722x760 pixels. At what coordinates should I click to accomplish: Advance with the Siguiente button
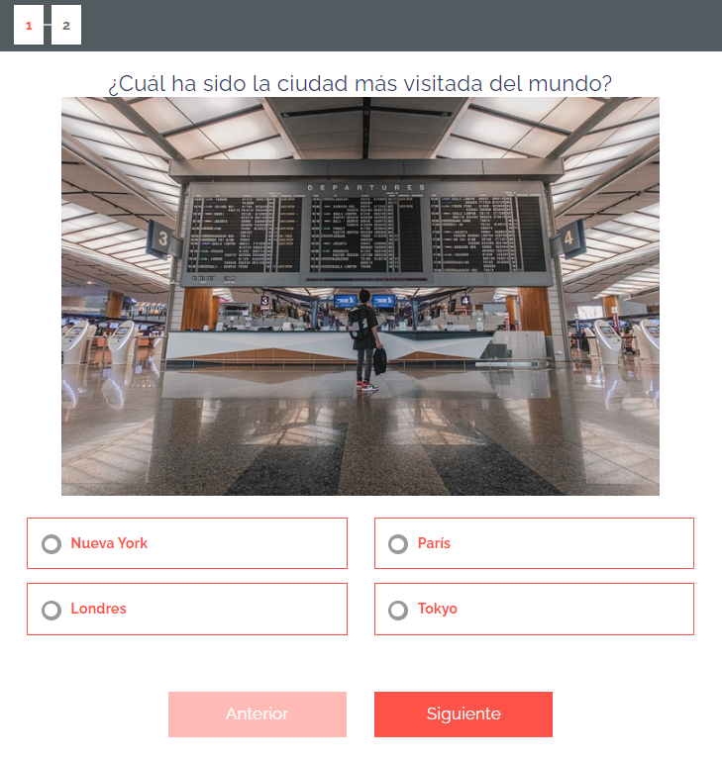(x=464, y=713)
